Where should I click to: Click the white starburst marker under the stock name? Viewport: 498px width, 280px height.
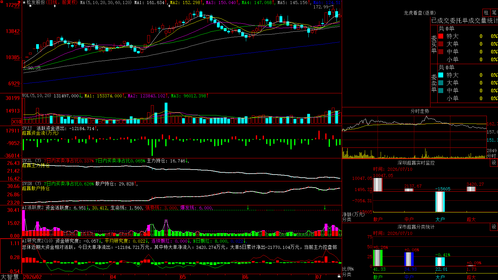tap(30, 6)
